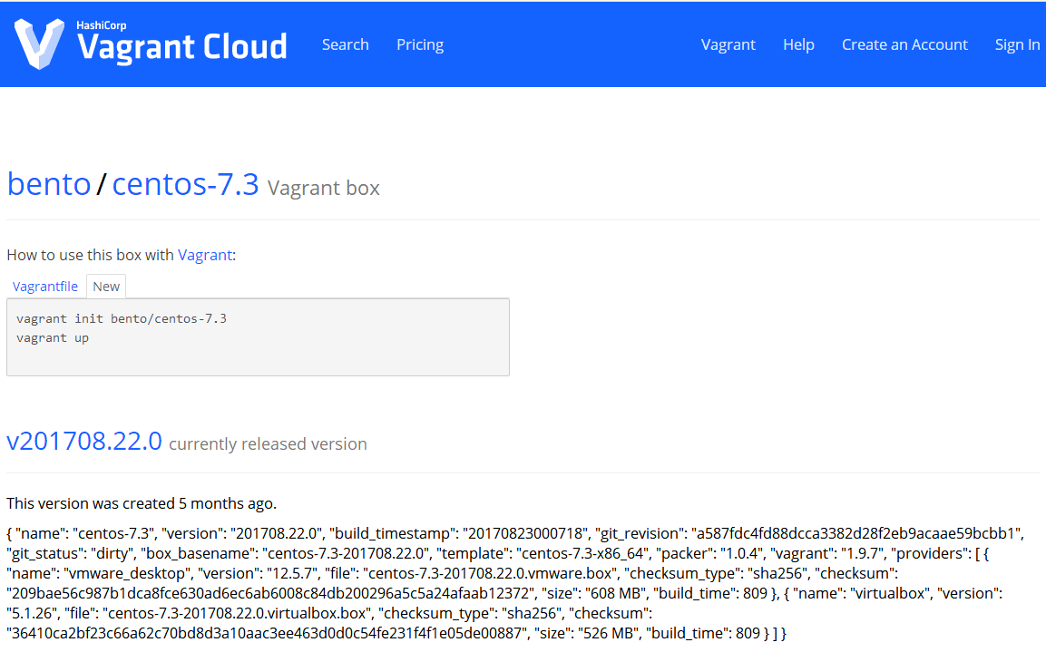1046x662 pixels.
Task: Click the 'currently released version' text
Action: 268,444
